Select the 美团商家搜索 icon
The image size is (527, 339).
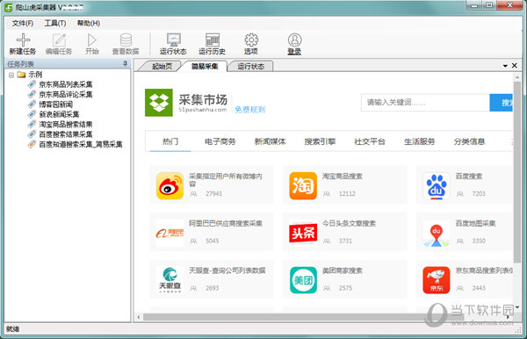(303, 280)
